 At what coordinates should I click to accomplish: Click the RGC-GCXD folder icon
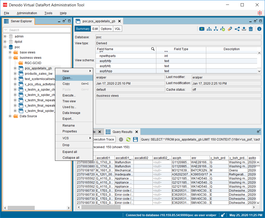point(21,63)
